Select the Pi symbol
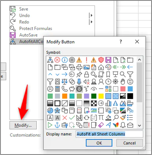The width and height of the screenshot is (152, 155). point(101,118)
